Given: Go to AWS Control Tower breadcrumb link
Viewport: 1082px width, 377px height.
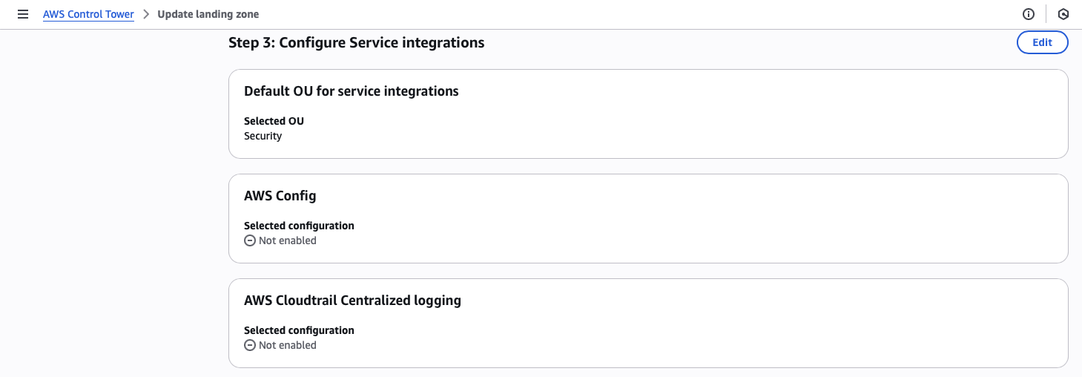Looking at the screenshot, I should (x=88, y=14).
